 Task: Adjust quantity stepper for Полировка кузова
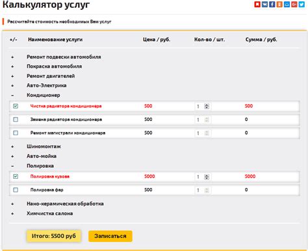tap(207, 177)
